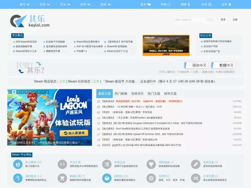
Task: Expand the 休闲 dropdown menu
Action: pyautogui.click(x=85, y=4)
